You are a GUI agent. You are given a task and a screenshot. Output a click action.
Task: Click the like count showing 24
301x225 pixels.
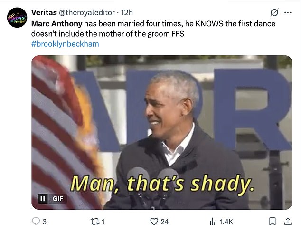(x=165, y=221)
